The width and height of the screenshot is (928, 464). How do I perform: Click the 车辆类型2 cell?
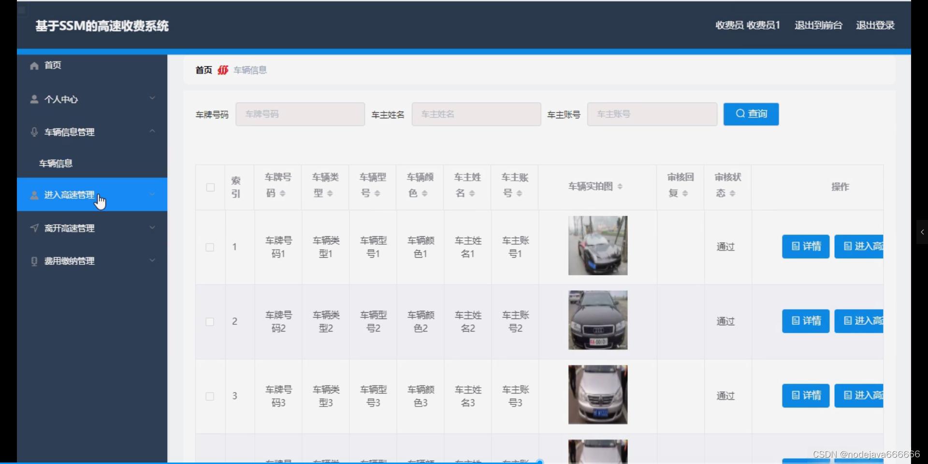coord(326,321)
